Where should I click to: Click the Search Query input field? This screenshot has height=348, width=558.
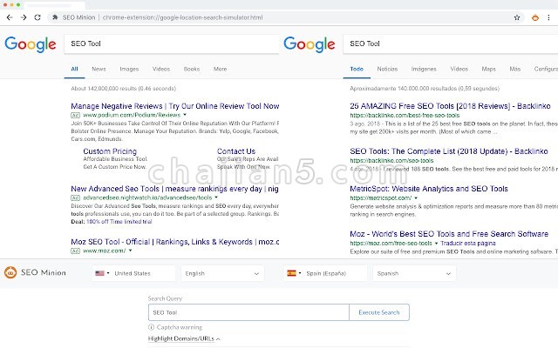(x=248, y=312)
